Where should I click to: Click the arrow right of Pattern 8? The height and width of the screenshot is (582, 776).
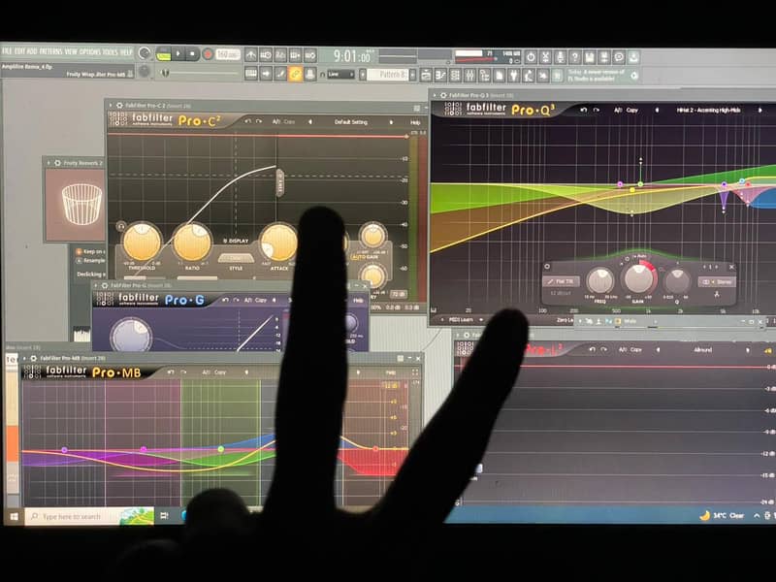[413, 75]
